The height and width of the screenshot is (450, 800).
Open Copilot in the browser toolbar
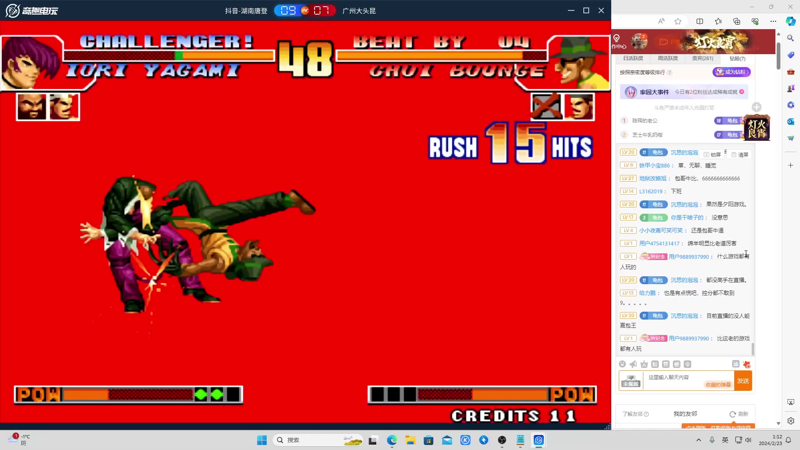point(790,21)
